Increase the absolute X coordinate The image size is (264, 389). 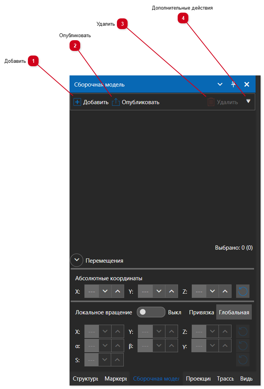pyautogui.click(x=118, y=291)
